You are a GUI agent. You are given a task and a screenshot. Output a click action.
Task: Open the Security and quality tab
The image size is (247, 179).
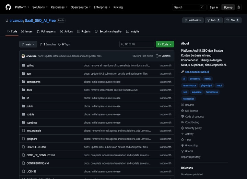coord(108,31)
